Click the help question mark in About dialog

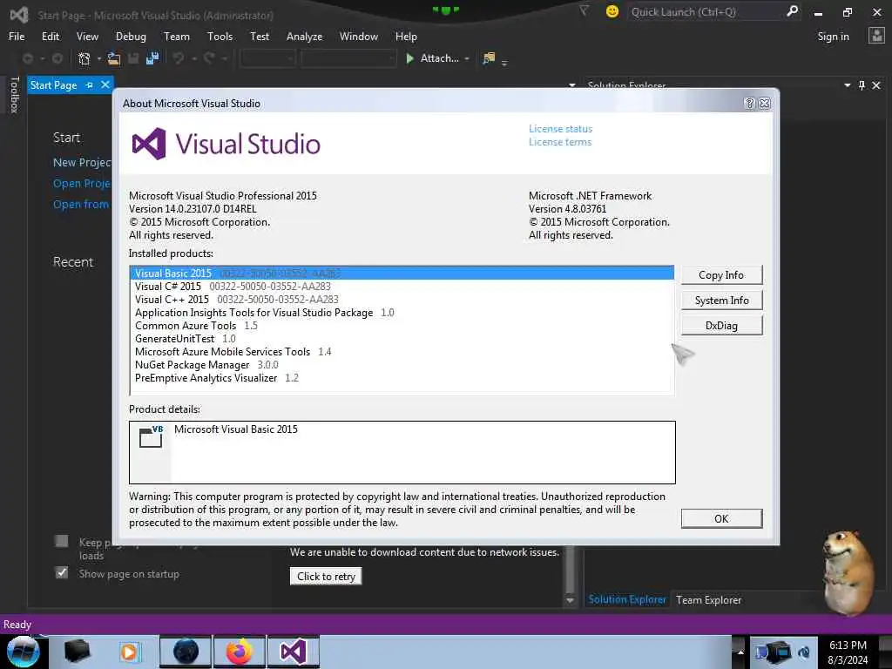[x=749, y=103]
